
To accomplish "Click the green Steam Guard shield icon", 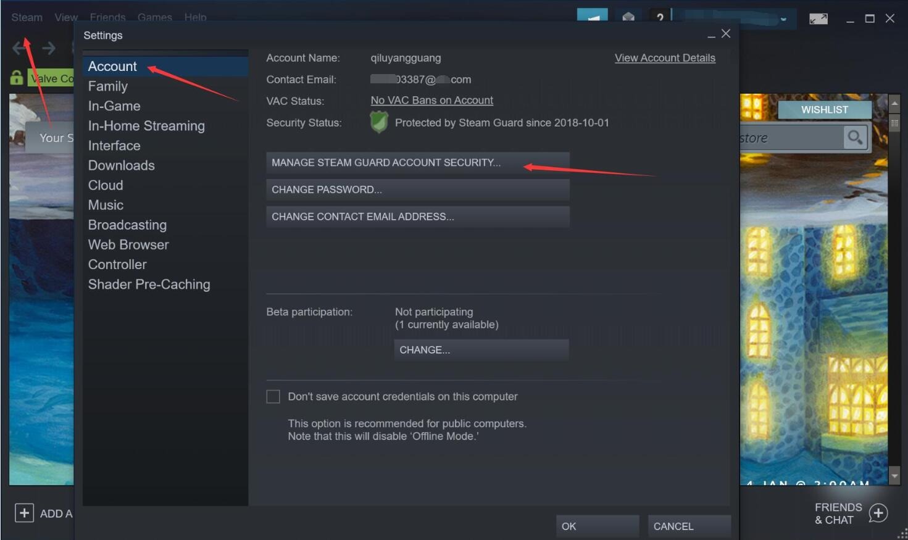I will click(x=378, y=122).
